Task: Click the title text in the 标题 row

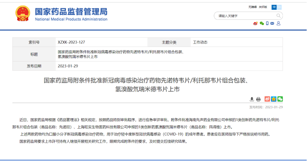Action: 121,54
